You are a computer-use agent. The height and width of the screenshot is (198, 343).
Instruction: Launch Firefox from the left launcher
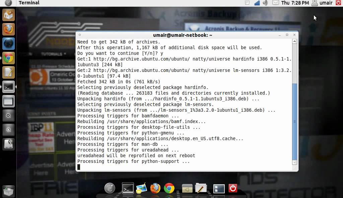[x=8, y=29]
